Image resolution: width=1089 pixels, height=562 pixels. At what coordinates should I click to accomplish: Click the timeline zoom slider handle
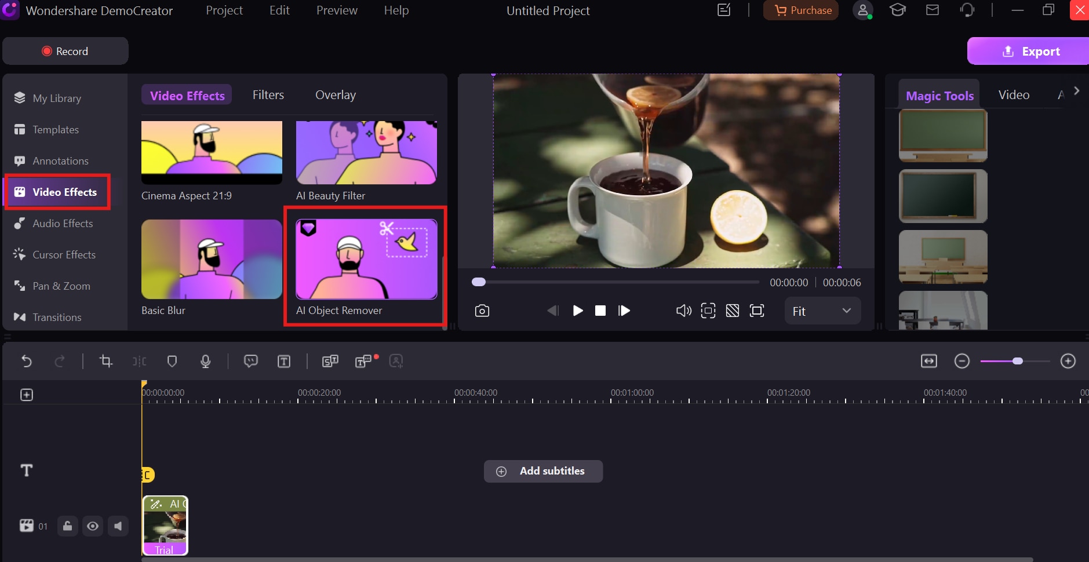tap(1018, 361)
